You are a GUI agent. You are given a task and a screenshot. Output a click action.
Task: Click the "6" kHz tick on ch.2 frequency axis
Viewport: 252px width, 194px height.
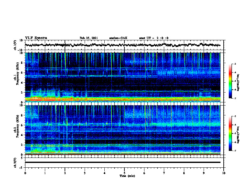(22, 125)
